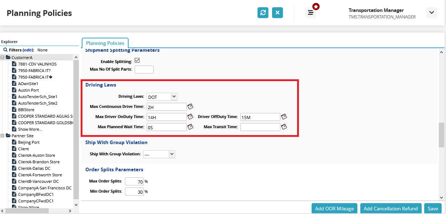This screenshot has height=214, width=446.
Task: Click document icon beside AutoTenderSch_Site1
Action: point(15,97)
